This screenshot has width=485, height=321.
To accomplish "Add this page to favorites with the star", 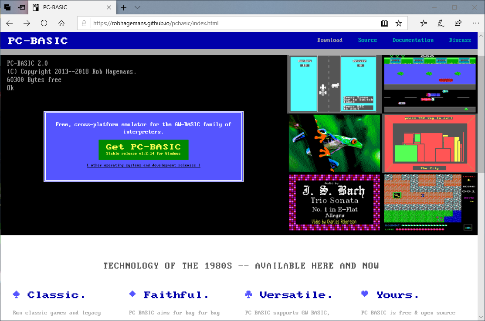I will 399,23.
